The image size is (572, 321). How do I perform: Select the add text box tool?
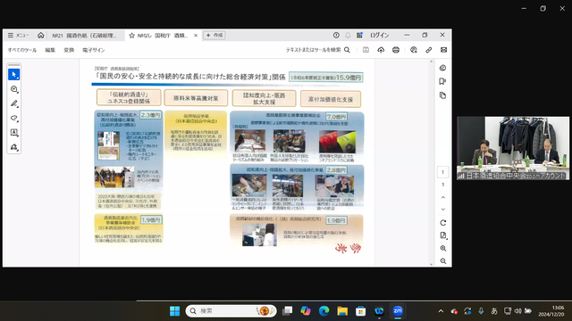click(x=14, y=133)
